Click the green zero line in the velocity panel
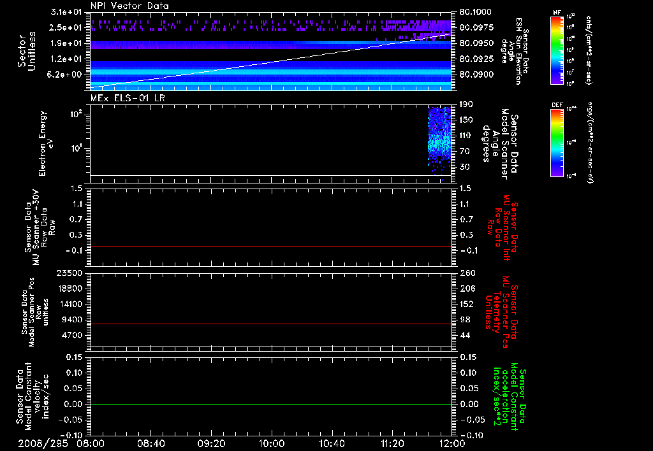The height and width of the screenshot is (451, 653). point(271,404)
